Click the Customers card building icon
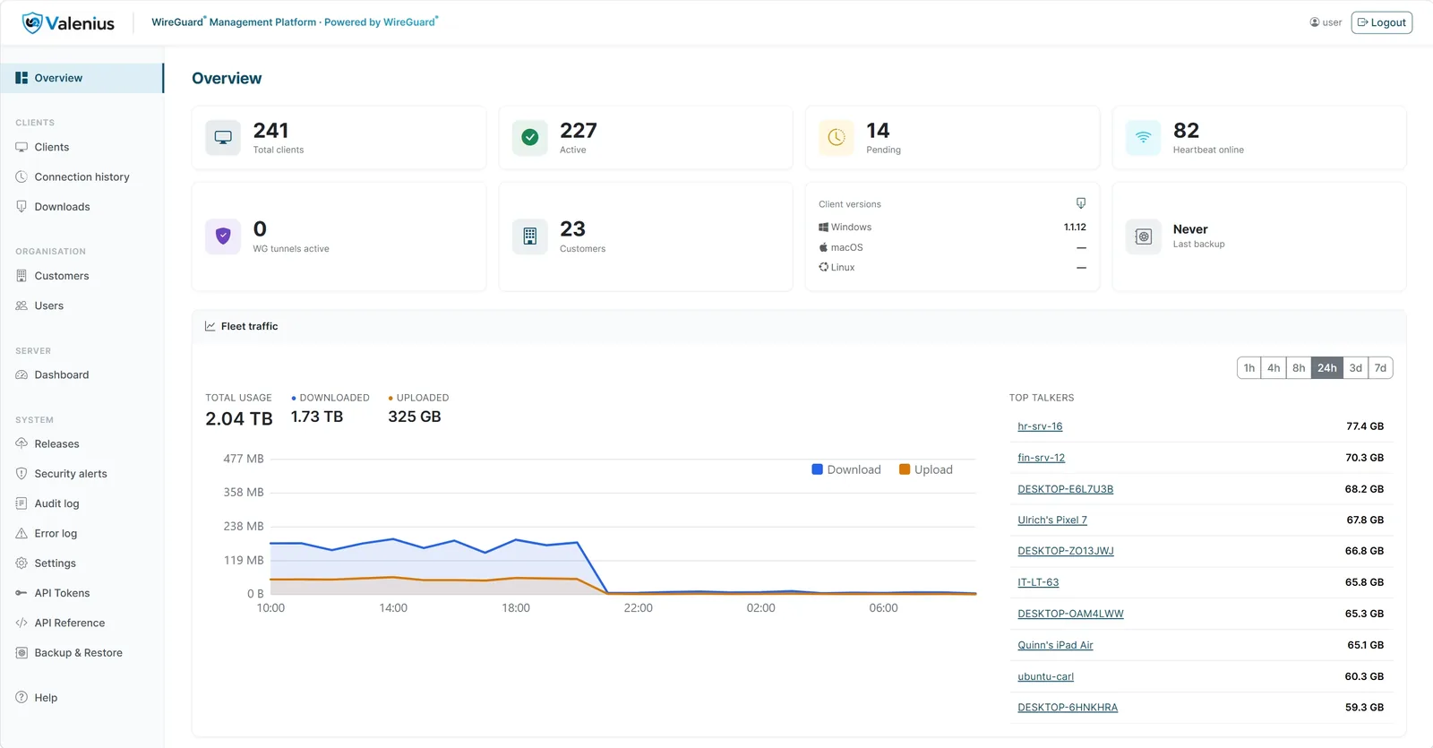 [530, 236]
